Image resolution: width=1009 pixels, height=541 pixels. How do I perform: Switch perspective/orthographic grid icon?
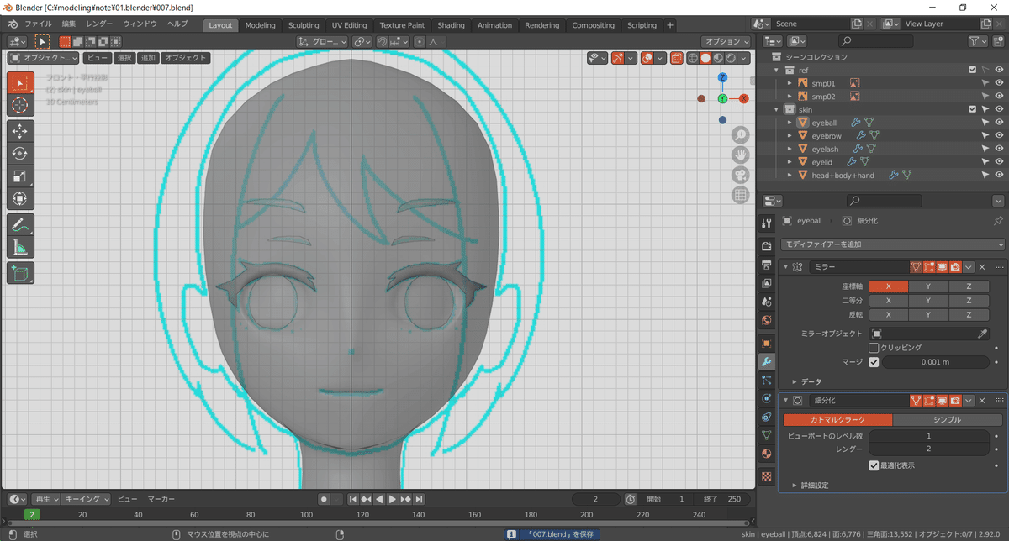pos(741,195)
